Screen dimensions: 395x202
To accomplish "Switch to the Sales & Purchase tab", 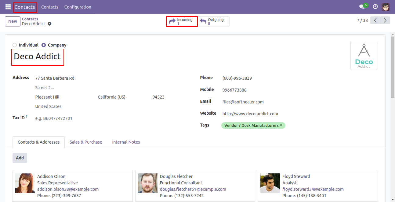I will coord(86,142).
